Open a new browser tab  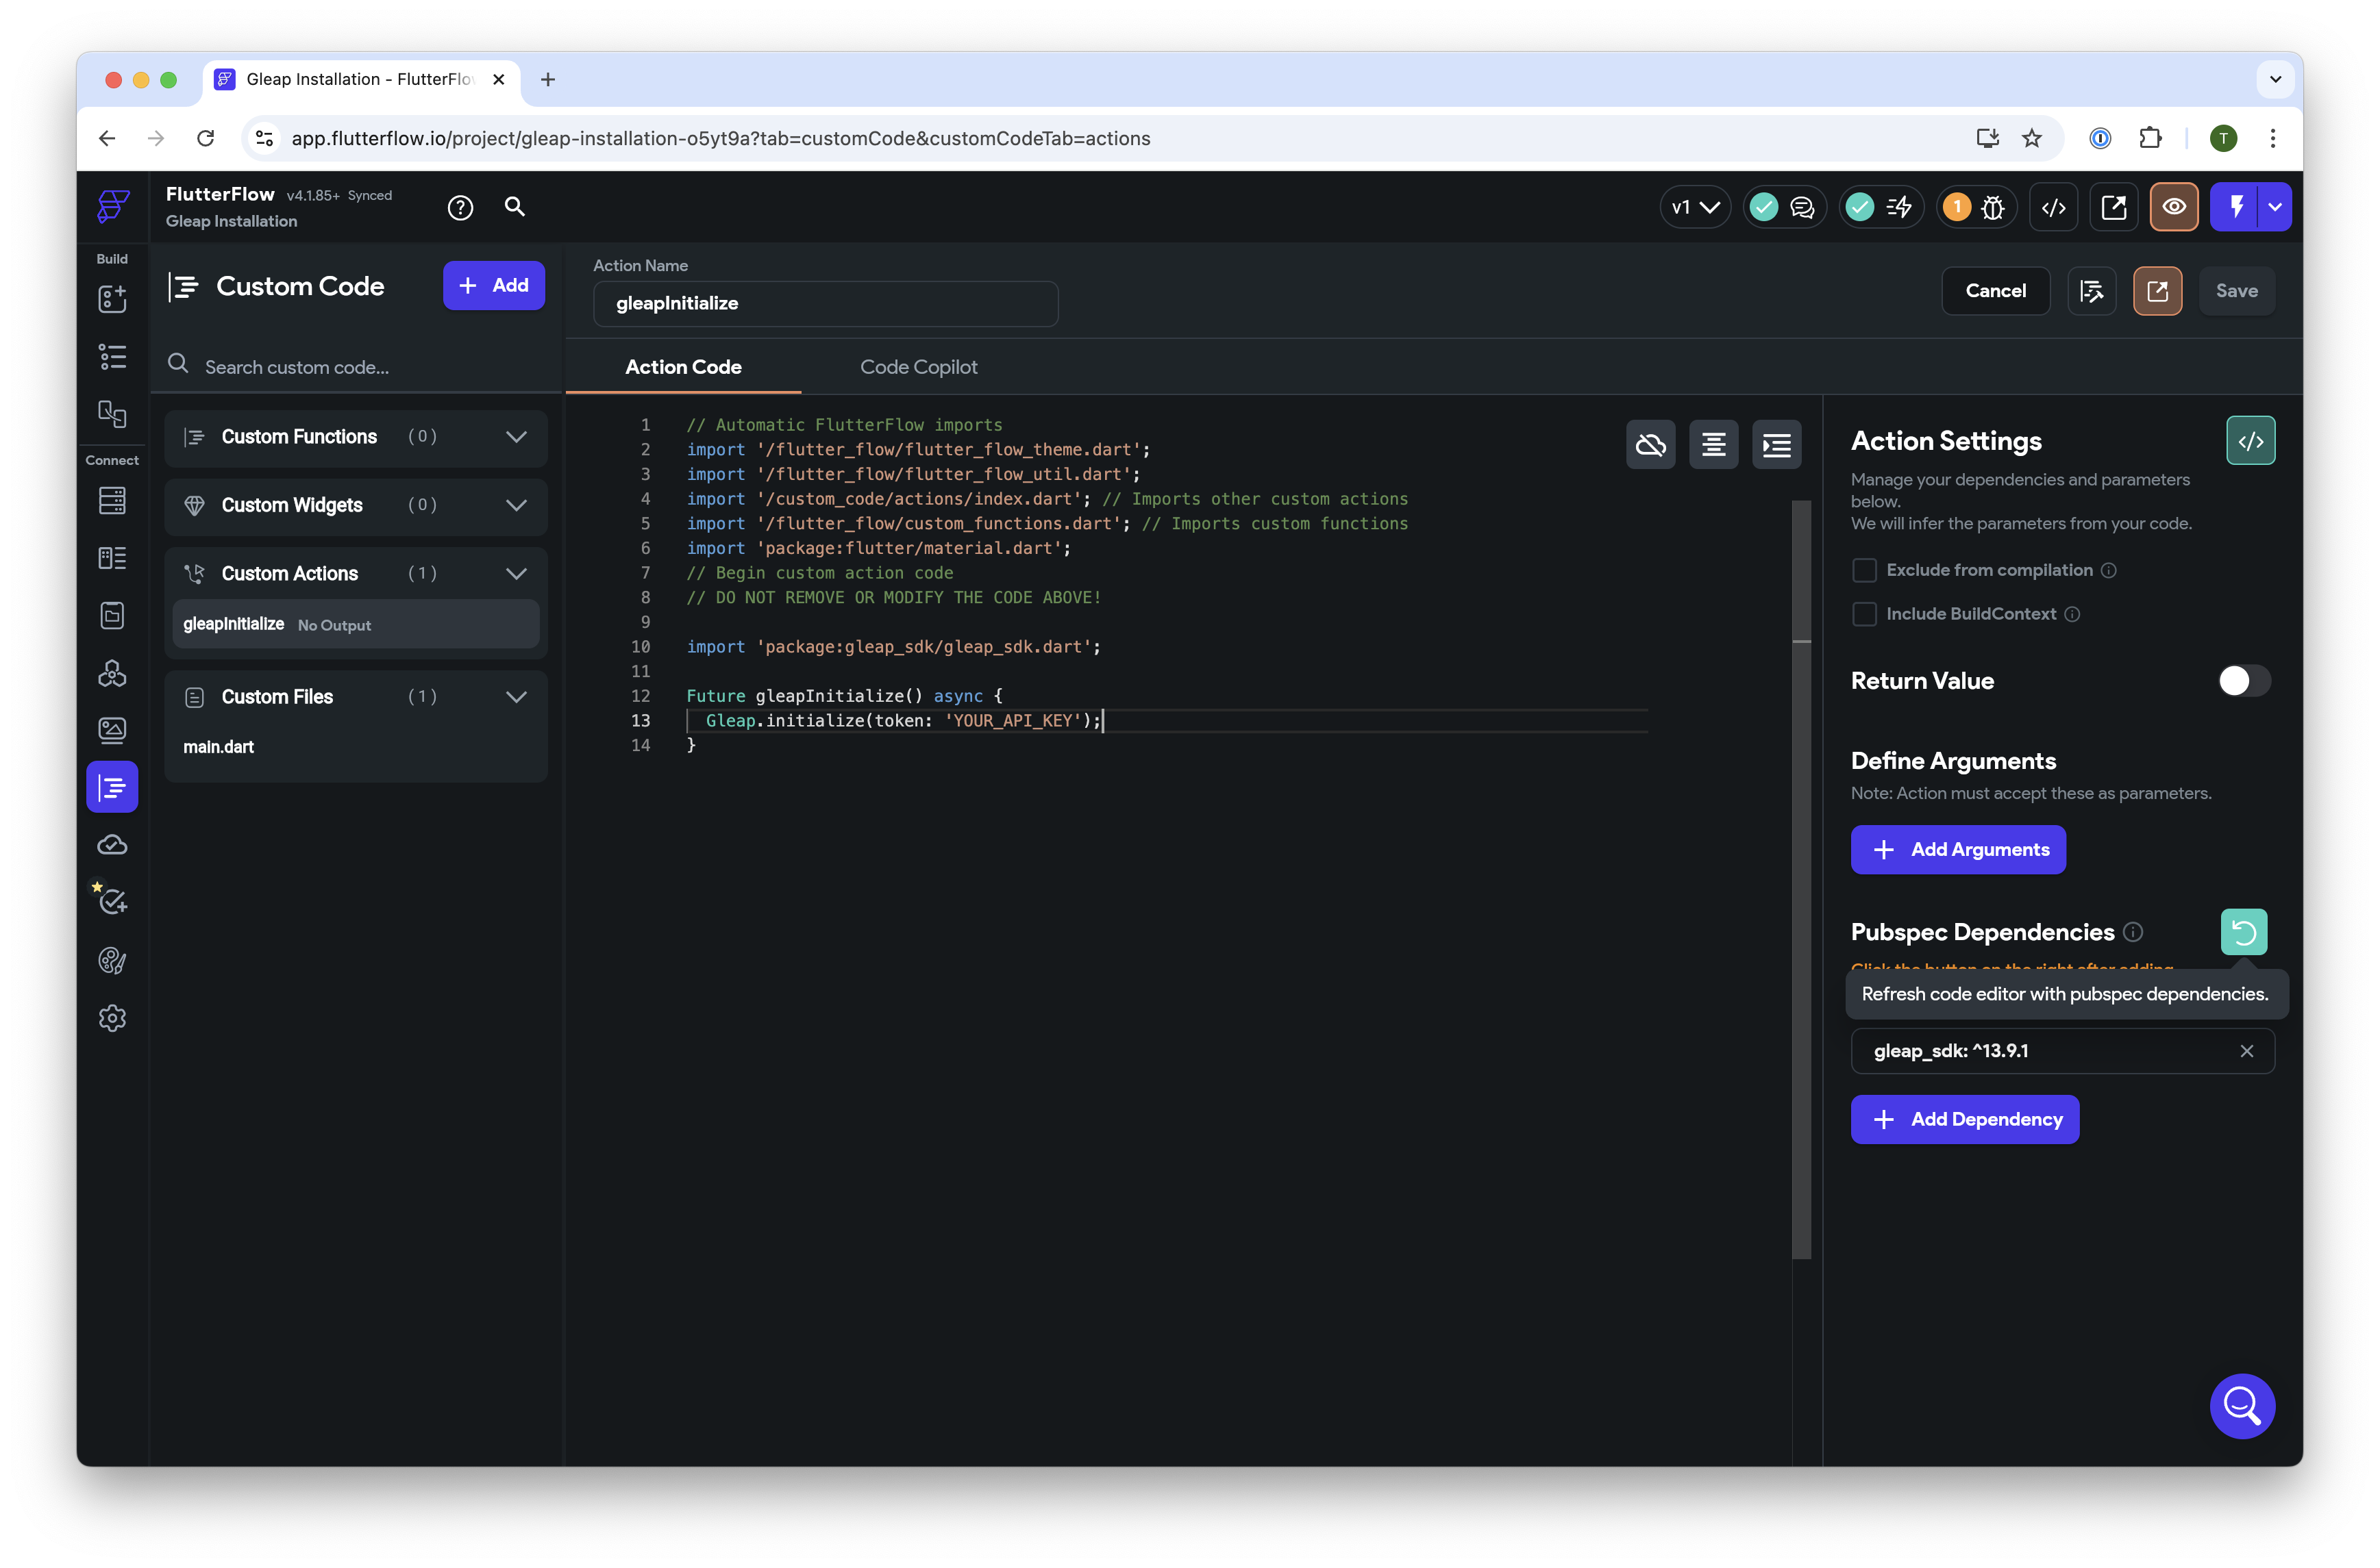coord(547,80)
